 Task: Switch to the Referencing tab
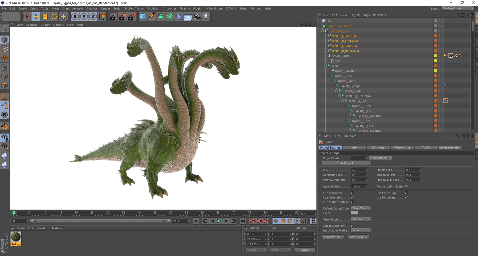click(402, 148)
